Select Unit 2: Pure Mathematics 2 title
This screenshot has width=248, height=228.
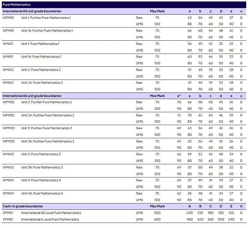(x=41, y=70)
